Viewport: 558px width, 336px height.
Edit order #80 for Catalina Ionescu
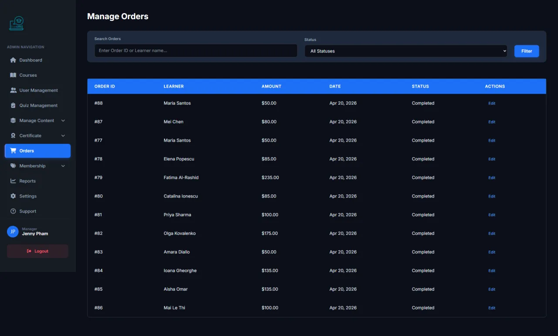492,196
